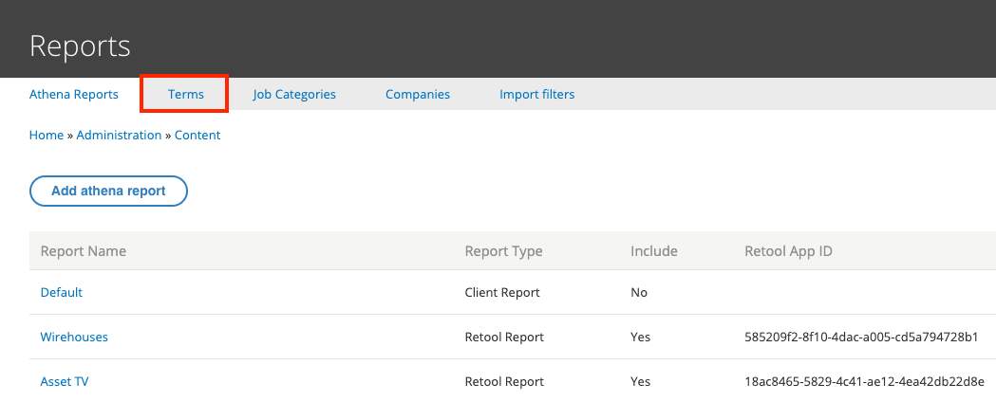Click the Wirehouses Retool App ID value
The image size is (996, 402).
(861, 337)
